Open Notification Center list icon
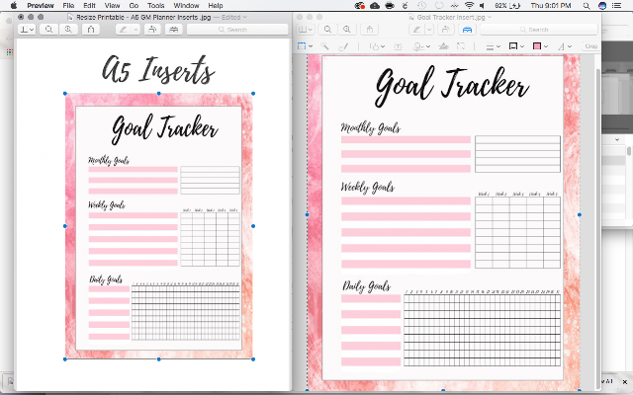 (616, 5)
